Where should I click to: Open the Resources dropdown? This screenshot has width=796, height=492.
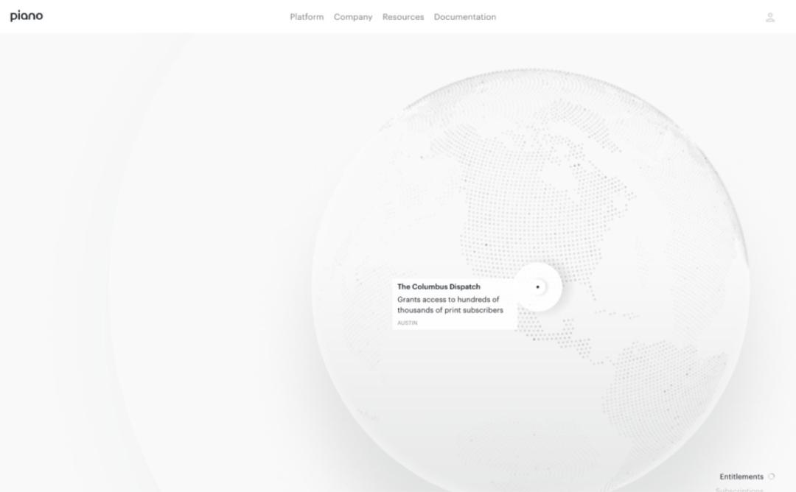tap(402, 16)
